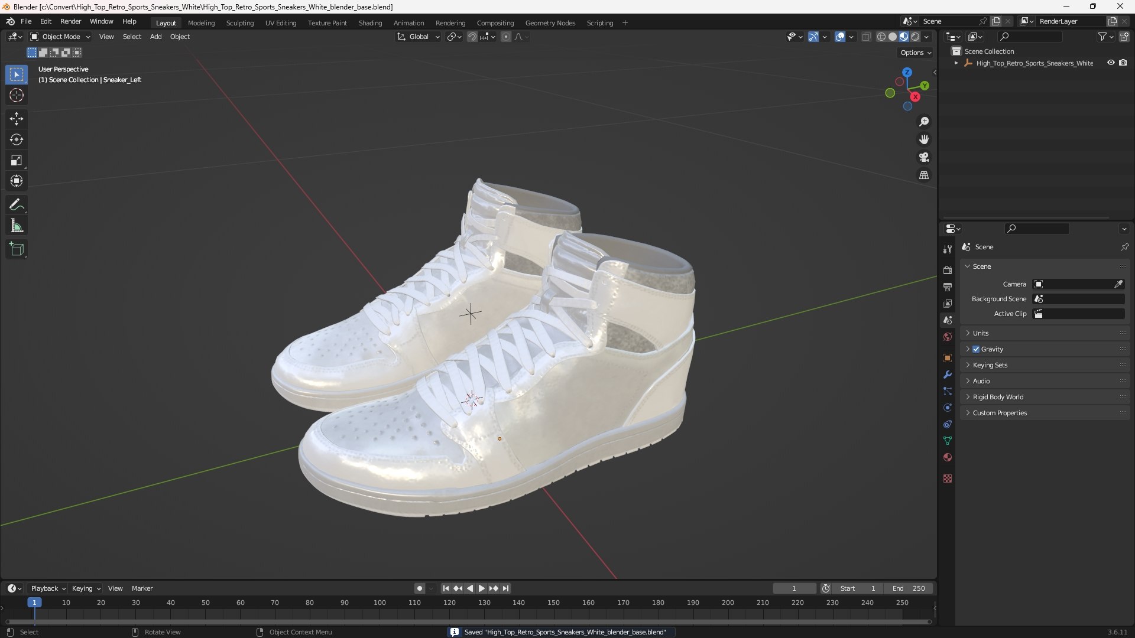Select the Cursor tool in toolbar
This screenshot has width=1135, height=638.
click(17, 95)
